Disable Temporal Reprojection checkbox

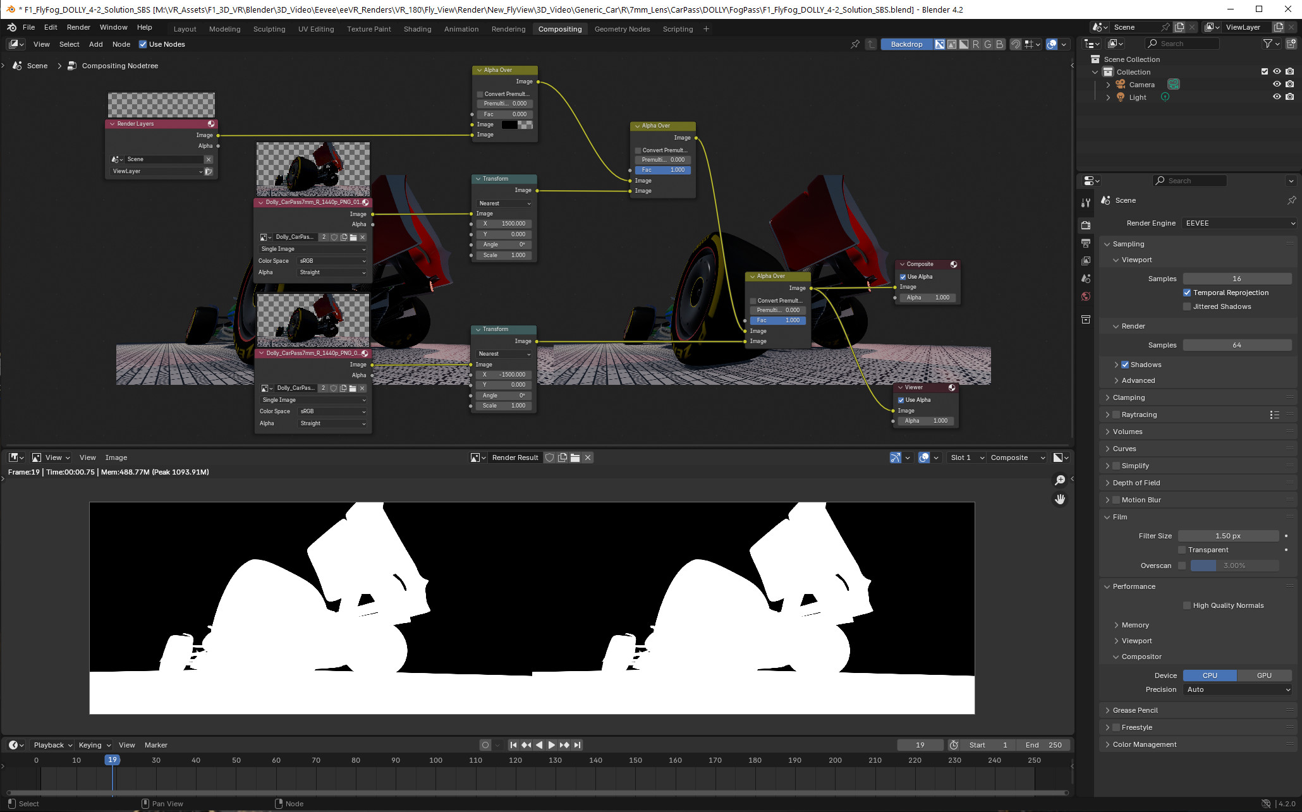(x=1187, y=293)
